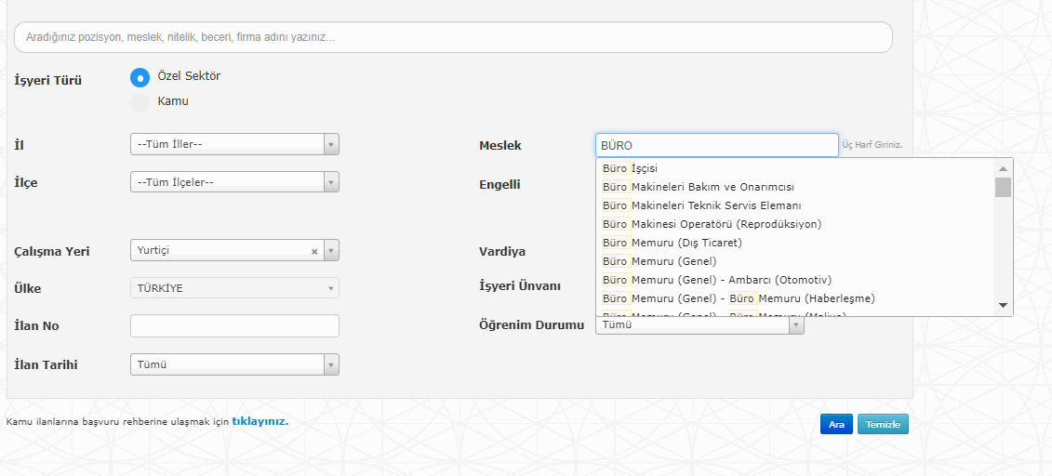This screenshot has width=1052, height=476.
Task: Focus the İlan No input field
Action: click(234, 325)
